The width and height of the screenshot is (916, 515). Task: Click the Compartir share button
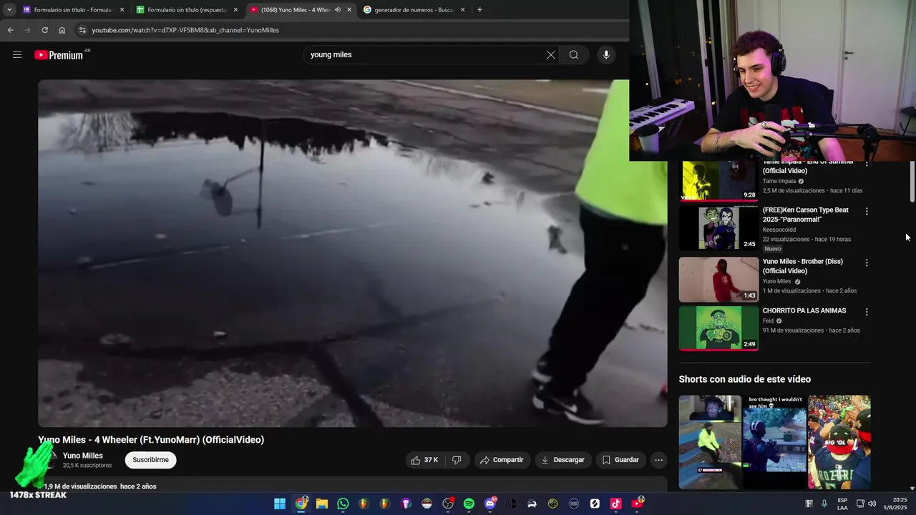[x=502, y=460]
